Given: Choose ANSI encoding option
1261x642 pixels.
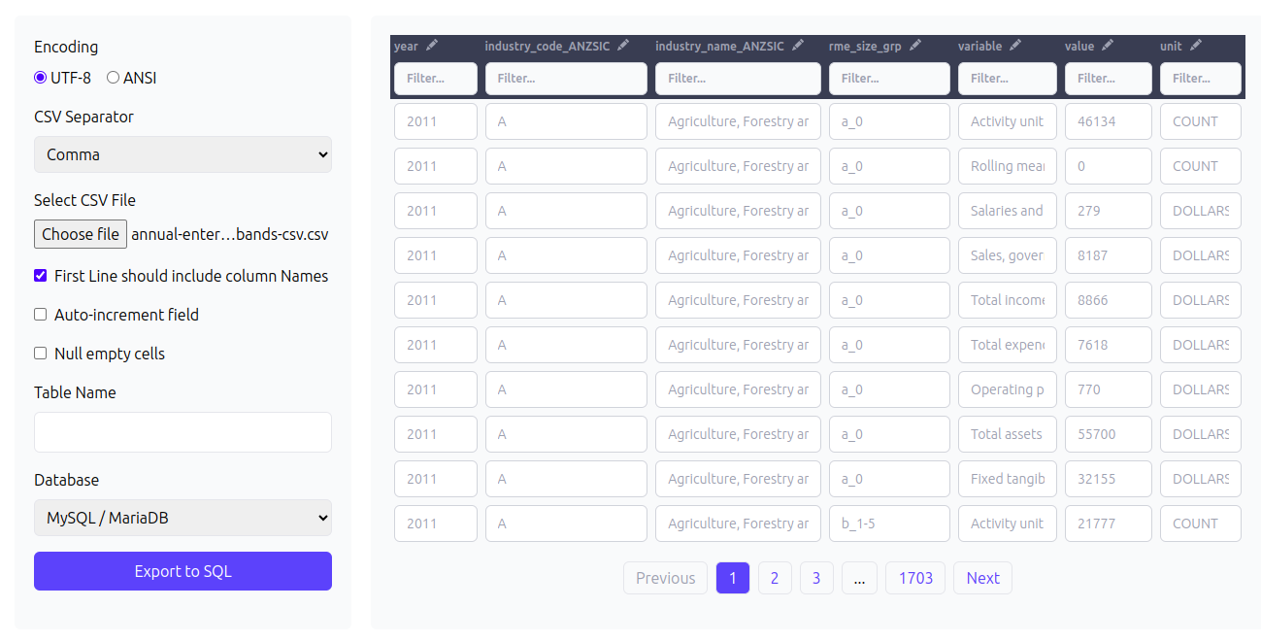Looking at the screenshot, I should (x=113, y=78).
